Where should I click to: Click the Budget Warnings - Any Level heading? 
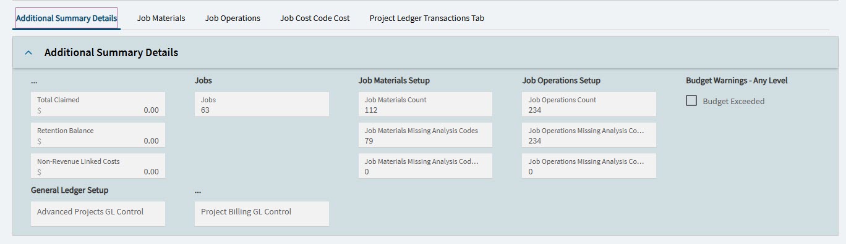(x=737, y=81)
